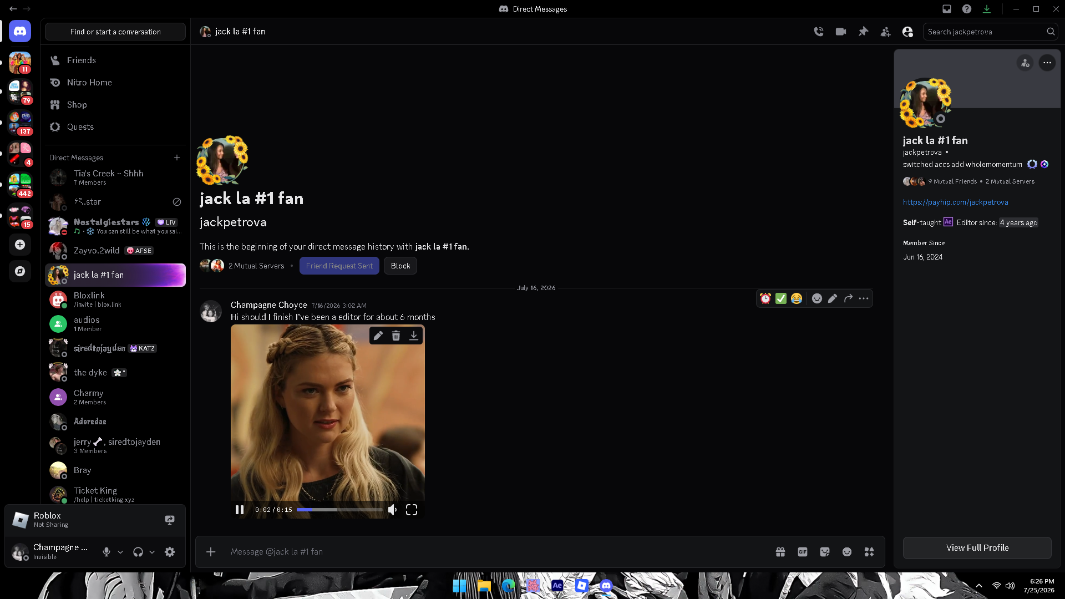This screenshot has height=599, width=1065.
Task: Open Microsoft Edge from taskbar
Action: tap(509, 586)
